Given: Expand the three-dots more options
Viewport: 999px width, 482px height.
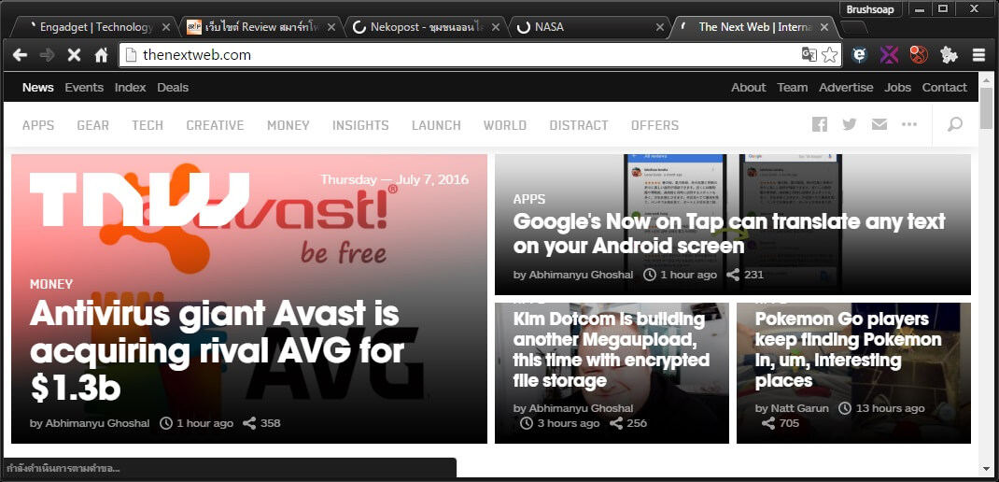Looking at the screenshot, I should tap(908, 125).
